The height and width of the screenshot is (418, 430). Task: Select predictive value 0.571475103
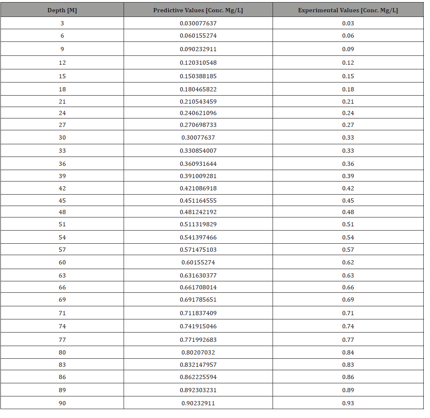198,250
